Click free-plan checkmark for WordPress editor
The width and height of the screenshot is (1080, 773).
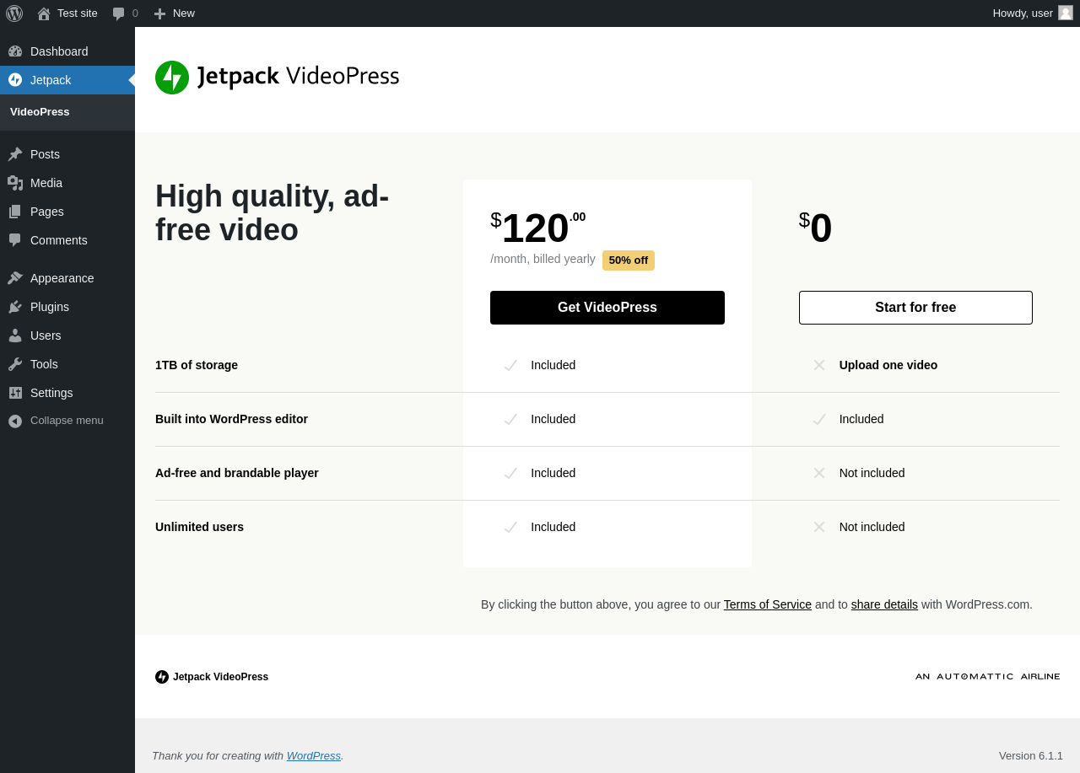coord(819,419)
